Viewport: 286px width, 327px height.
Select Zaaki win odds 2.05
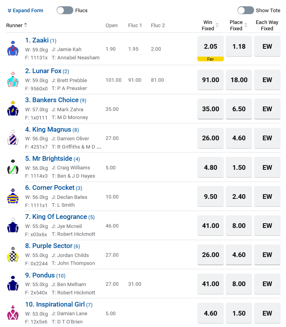[210, 46]
